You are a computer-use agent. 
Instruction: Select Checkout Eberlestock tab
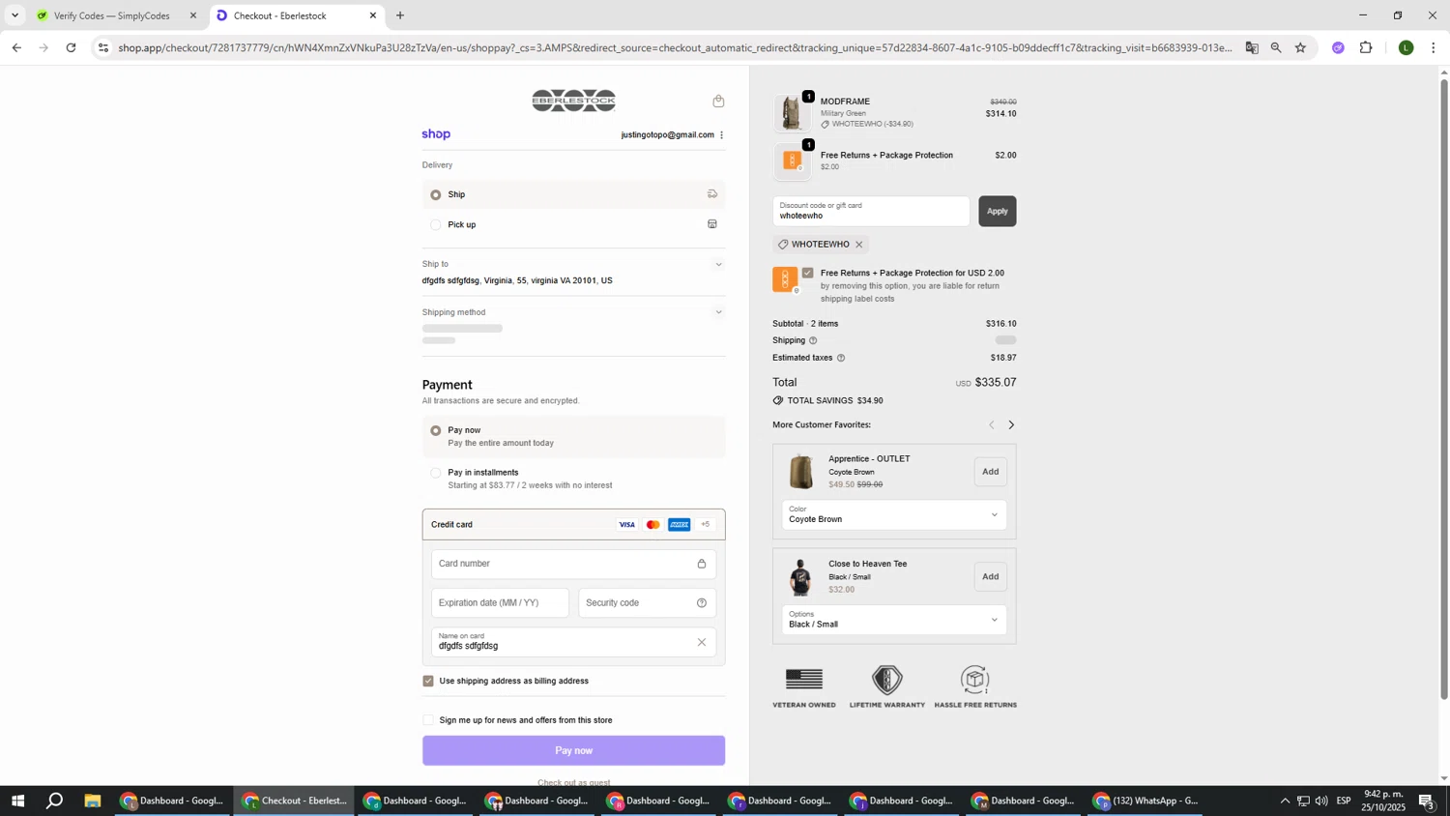tap(295, 15)
